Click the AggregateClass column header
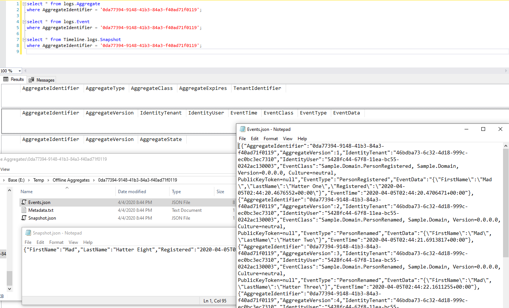The image size is (509, 308). pyautogui.click(x=152, y=88)
